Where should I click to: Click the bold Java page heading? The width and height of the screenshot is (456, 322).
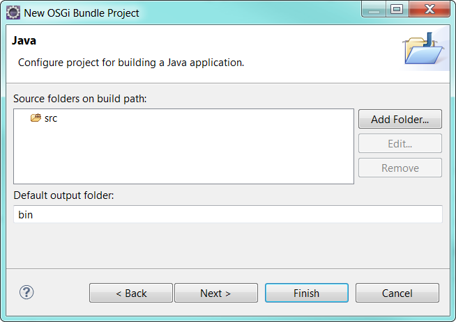point(24,41)
